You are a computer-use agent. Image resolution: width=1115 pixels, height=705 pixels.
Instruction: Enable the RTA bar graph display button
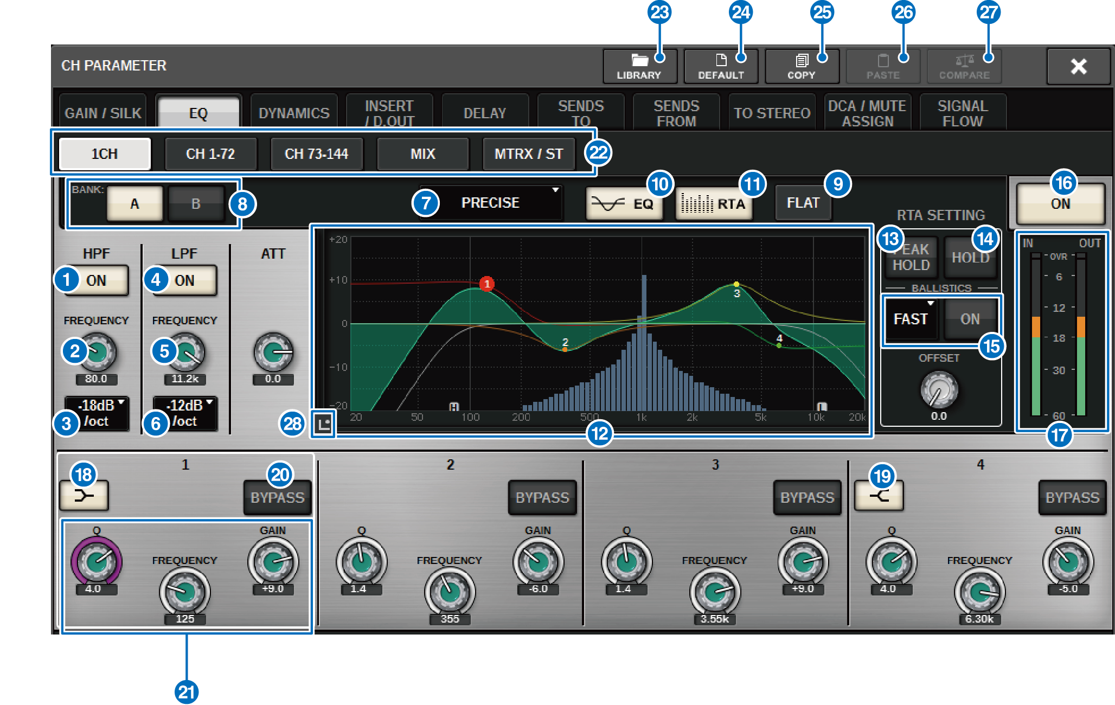pyautogui.click(x=713, y=204)
